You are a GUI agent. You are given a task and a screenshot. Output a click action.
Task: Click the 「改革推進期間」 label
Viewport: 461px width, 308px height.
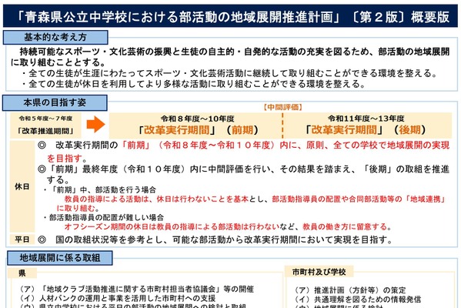coord(45,131)
